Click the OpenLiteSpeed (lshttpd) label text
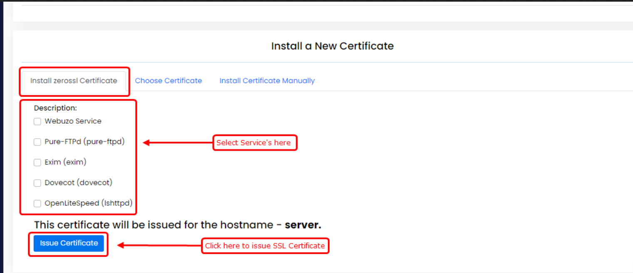 pos(88,203)
